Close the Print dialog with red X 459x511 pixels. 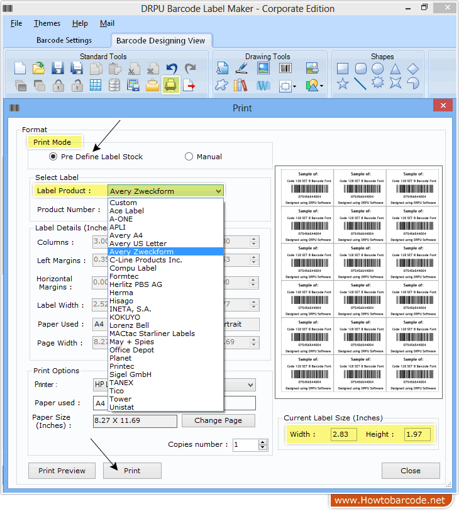click(443, 105)
